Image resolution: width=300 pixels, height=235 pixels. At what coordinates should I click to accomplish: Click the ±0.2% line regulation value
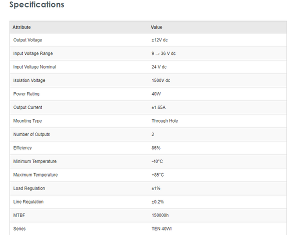(157, 202)
